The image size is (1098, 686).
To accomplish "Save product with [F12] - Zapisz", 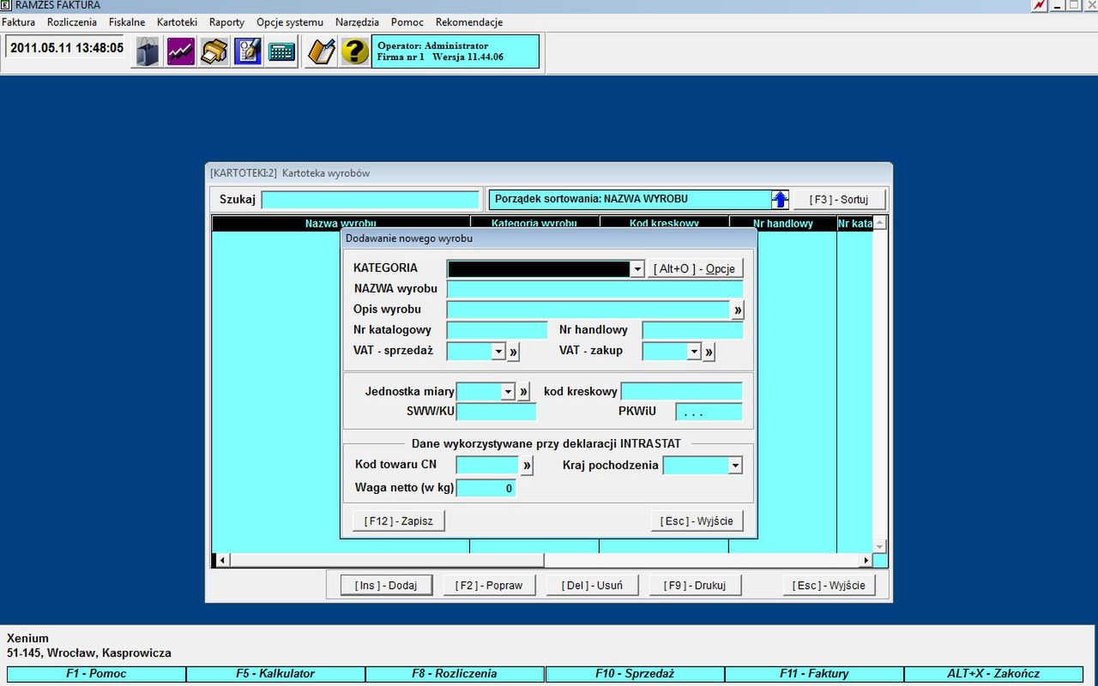I will [x=399, y=521].
